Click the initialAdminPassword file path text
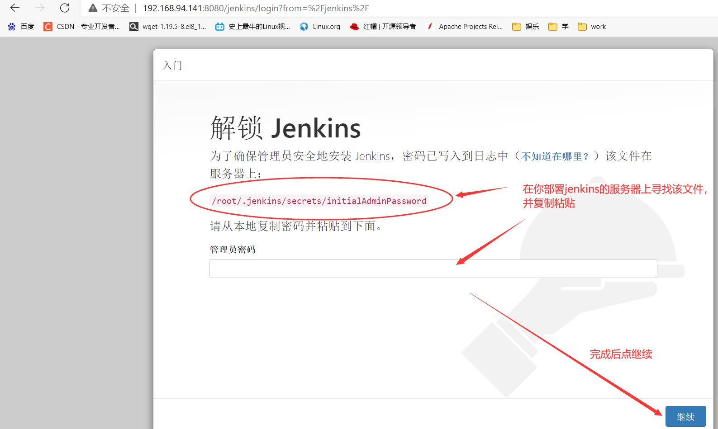 319,201
